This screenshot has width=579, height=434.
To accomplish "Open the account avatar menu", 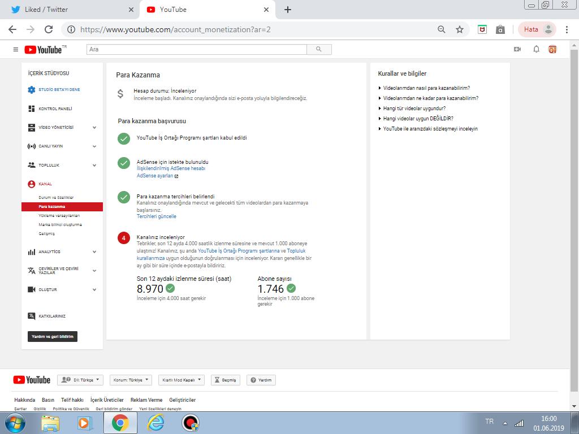I will (552, 50).
